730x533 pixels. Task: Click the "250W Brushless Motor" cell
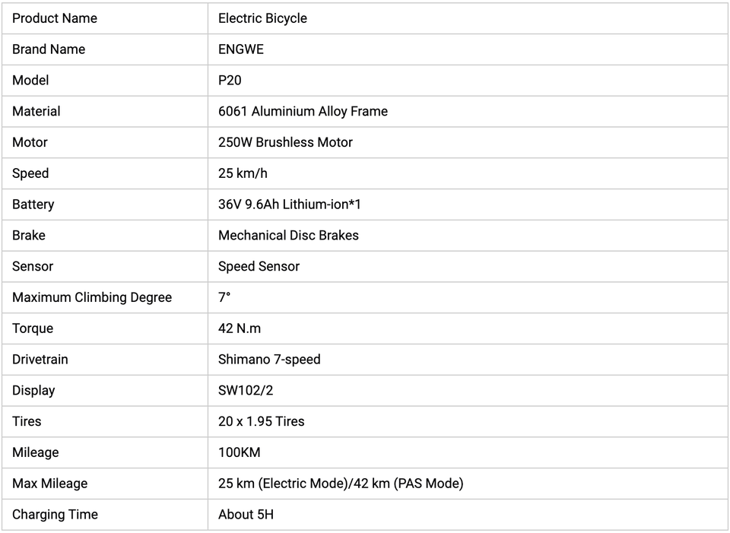click(285, 142)
